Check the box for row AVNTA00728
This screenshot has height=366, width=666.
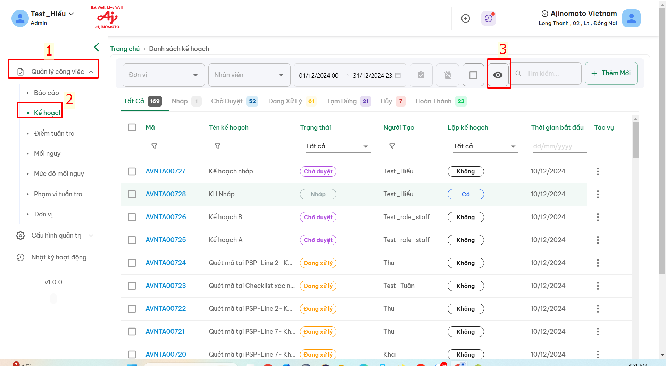132,194
